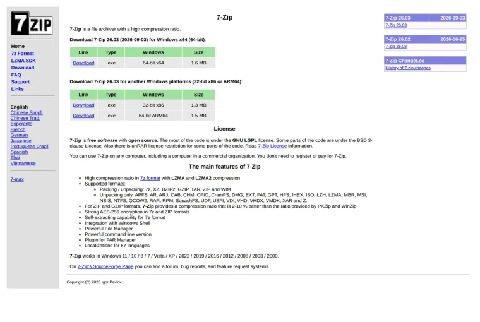Open the Support page
This screenshot has height=322, width=480.
20,81
